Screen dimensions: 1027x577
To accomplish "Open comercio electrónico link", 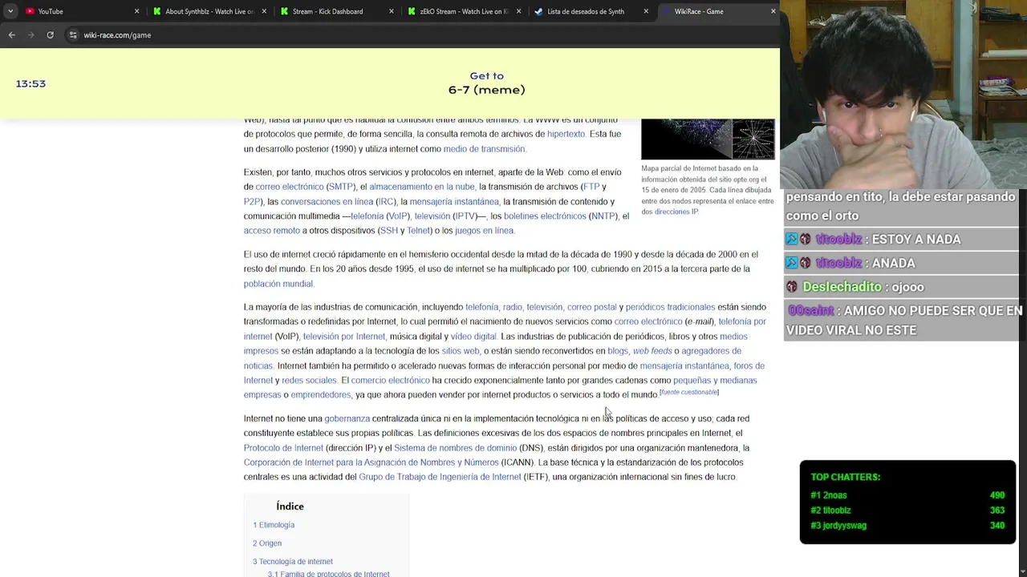I will click(390, 381).
